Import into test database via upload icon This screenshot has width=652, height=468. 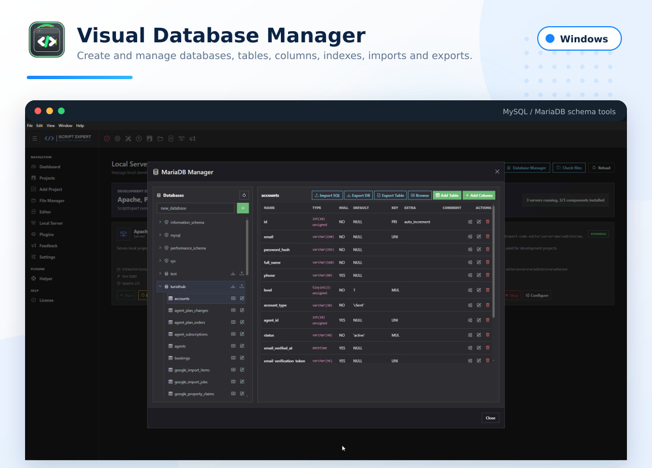[242, 274]
